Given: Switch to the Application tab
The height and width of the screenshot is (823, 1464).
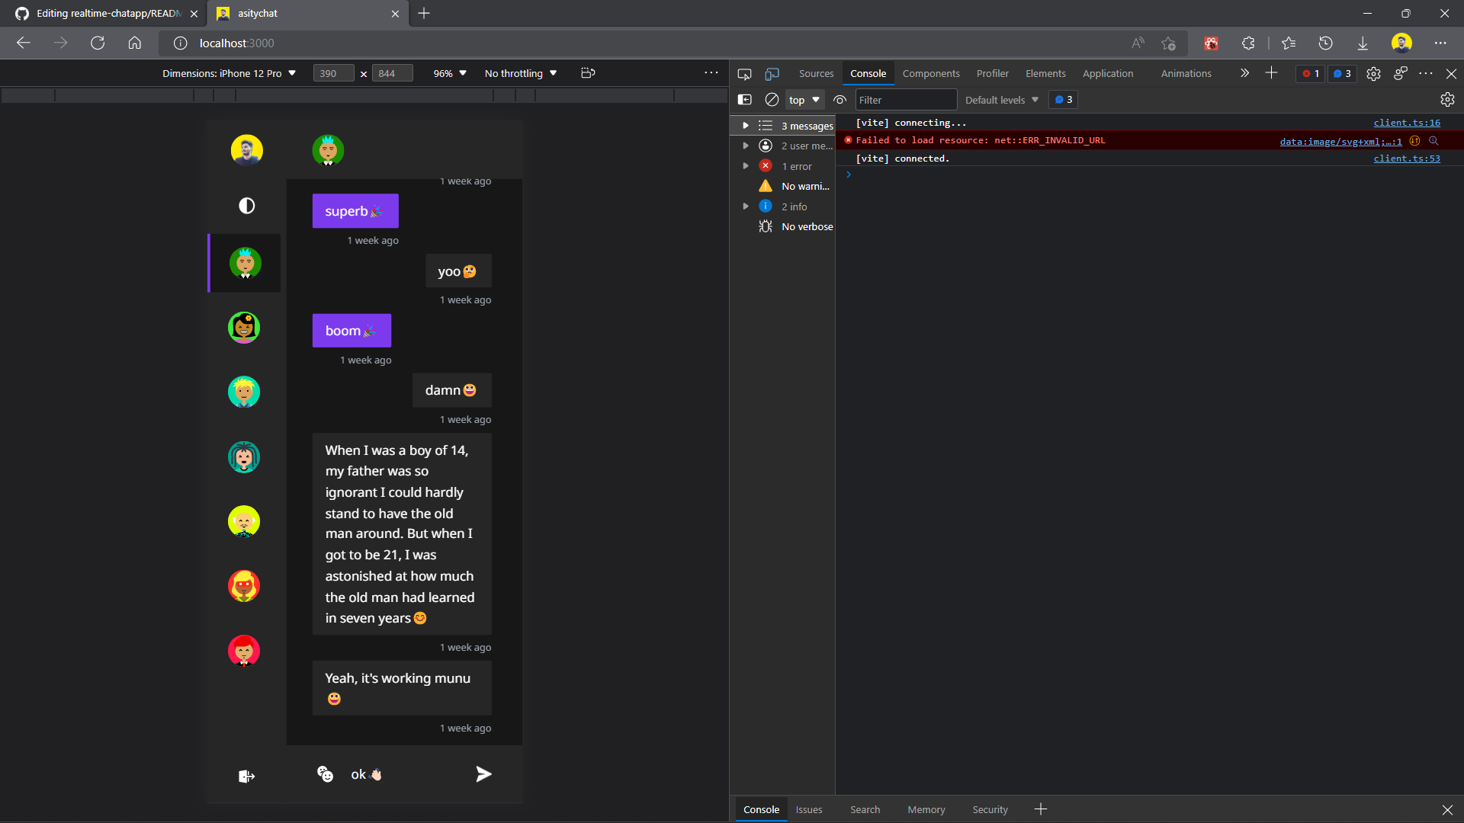Looking at the screenshot, I should point(1107,73).
